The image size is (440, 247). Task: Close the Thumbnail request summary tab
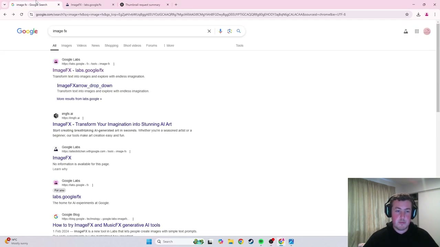(168, 4)
